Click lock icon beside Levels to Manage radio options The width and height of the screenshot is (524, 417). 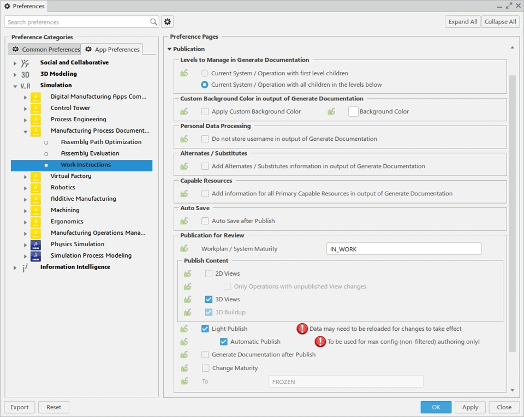(184, 73)
